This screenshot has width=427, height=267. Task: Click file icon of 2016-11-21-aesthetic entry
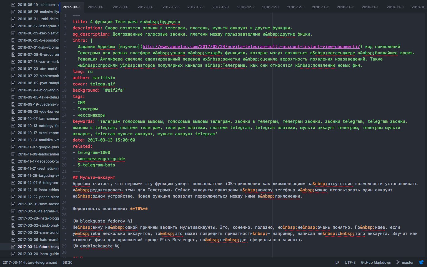(x=13, y=168)
